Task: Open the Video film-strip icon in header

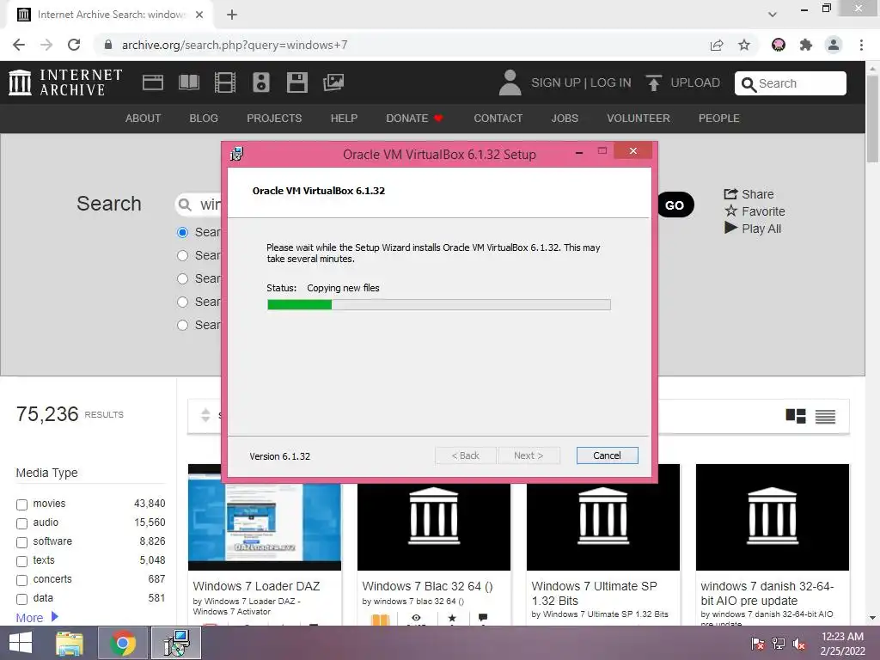Action: coord(225,82)
